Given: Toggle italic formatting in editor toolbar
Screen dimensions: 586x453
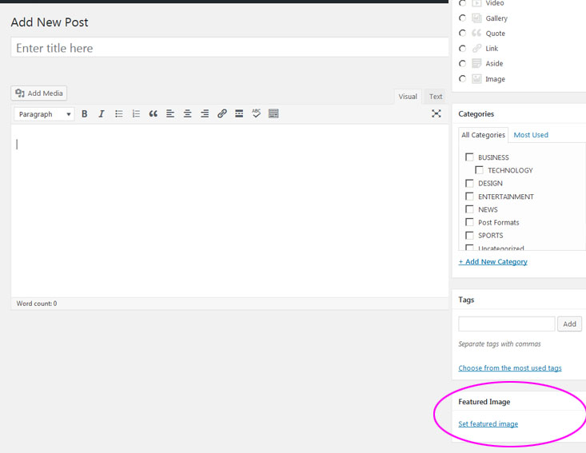Looking at the screenshot, I should (x=102, y=114).
